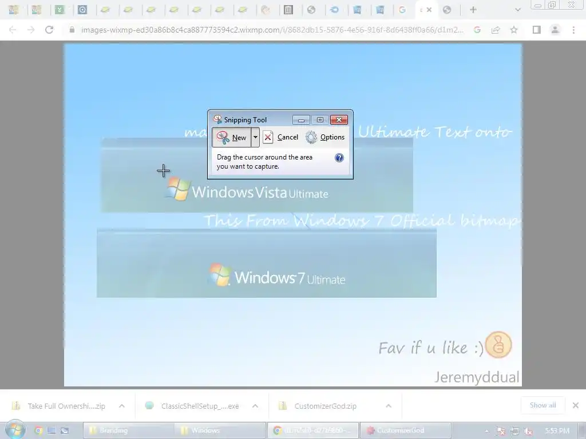Click the pinned monitor icon on taskbar
Image resolution: width=586 pixels, height=439 pixels.
tap(52, 430)
